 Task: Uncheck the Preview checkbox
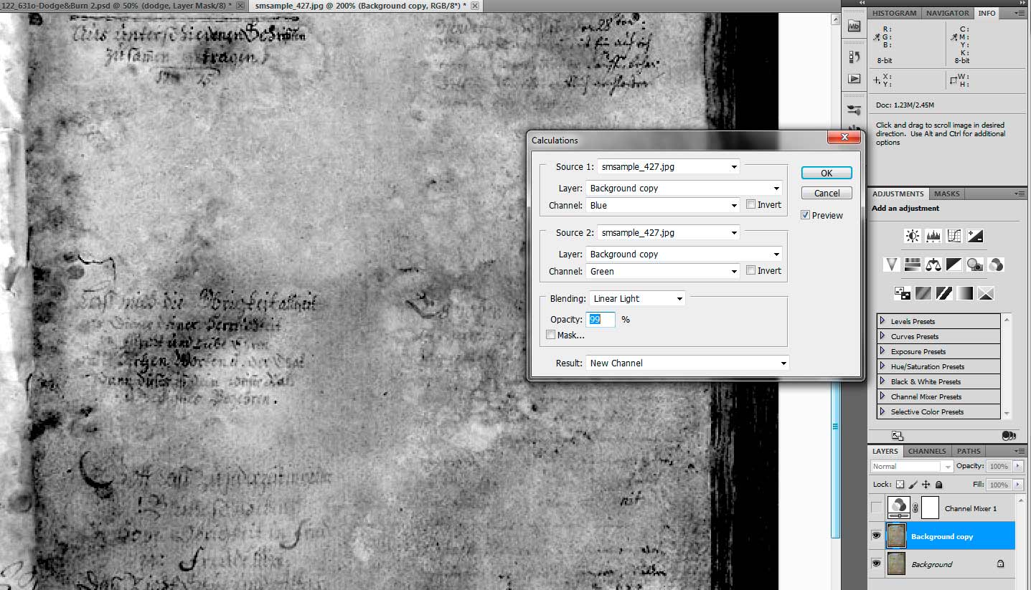pos(805,215)
